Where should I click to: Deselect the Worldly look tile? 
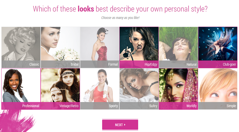tap(178, 89)
